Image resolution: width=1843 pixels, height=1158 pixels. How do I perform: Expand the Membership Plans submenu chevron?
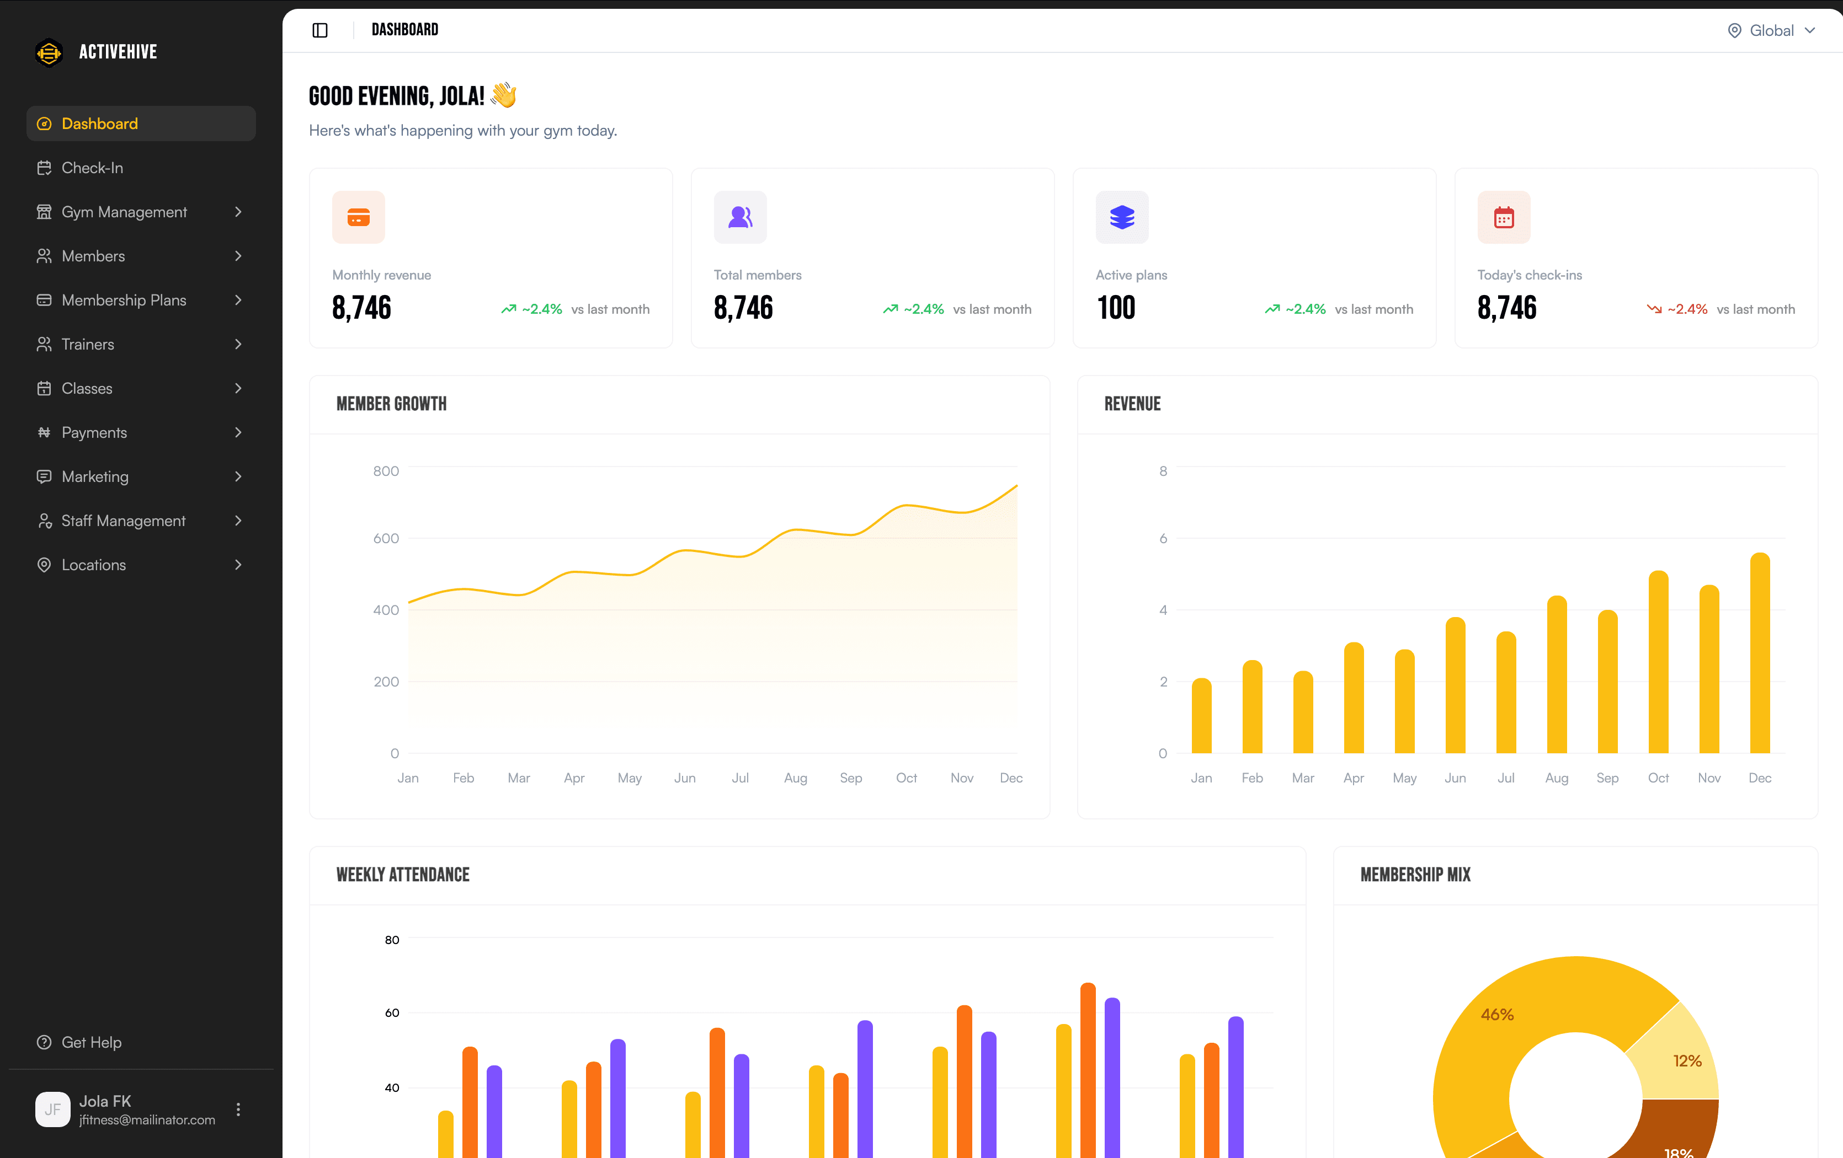point(238,301)
